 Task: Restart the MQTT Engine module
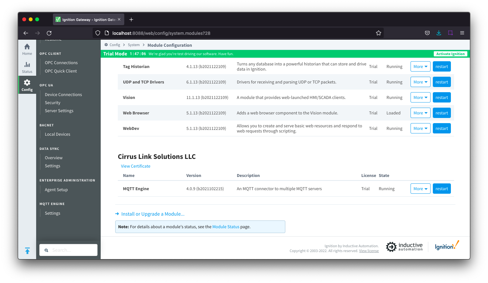[442, 189]
